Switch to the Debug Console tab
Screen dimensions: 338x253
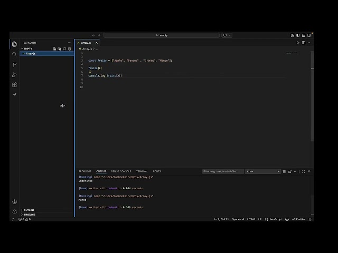pyautogui.click(x=121, y=171)
